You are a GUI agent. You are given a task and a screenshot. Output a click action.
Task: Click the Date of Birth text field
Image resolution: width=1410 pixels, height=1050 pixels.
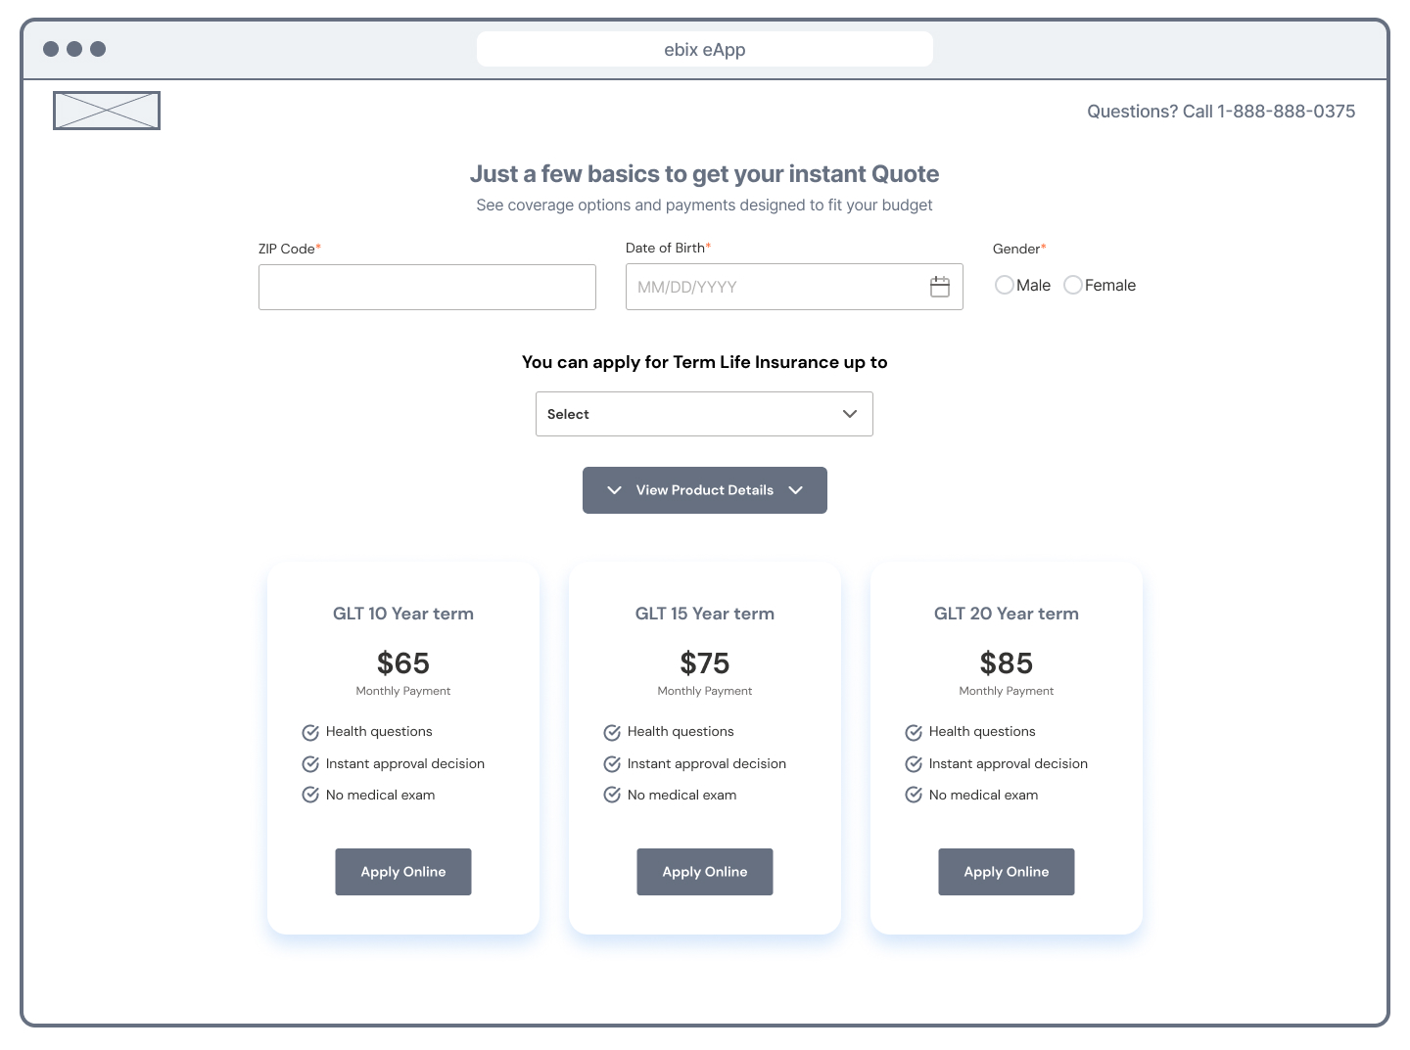coord(774,288)
